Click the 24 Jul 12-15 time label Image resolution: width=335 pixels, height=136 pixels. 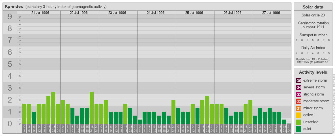coord(159,129)
